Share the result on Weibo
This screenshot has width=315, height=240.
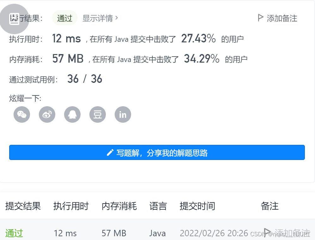pos(47,114)
